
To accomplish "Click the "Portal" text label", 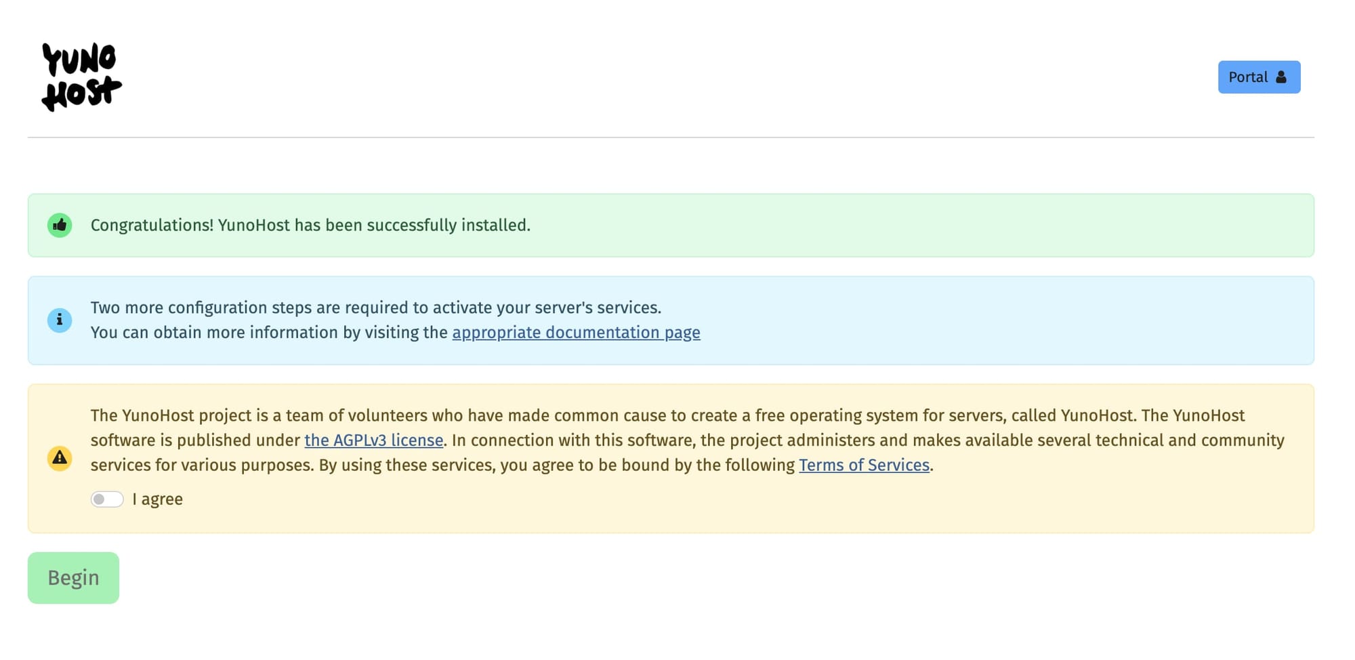I will point(1249,77).
